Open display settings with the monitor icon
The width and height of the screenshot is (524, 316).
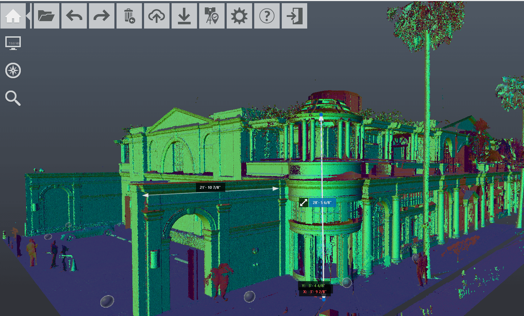pos(13,43)
